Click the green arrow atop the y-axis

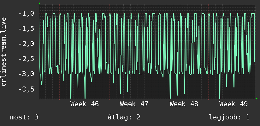tap(39, 3)
